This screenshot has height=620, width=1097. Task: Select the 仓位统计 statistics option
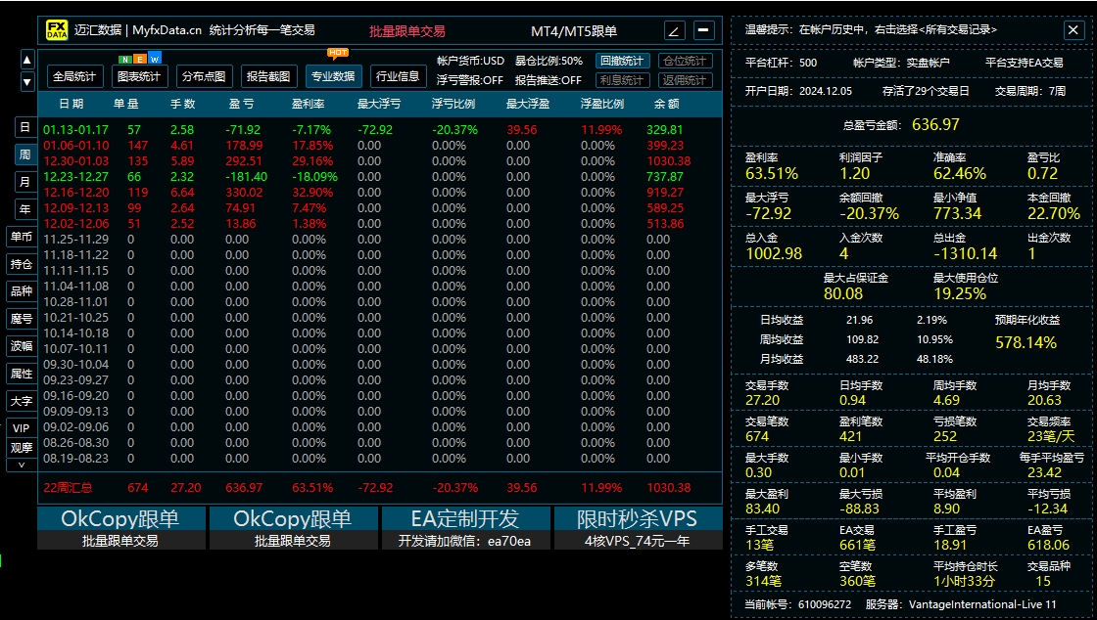point(685,61)
